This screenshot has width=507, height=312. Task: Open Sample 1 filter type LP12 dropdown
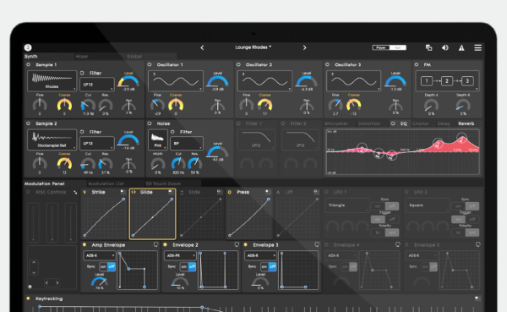(x=97, y=85)
